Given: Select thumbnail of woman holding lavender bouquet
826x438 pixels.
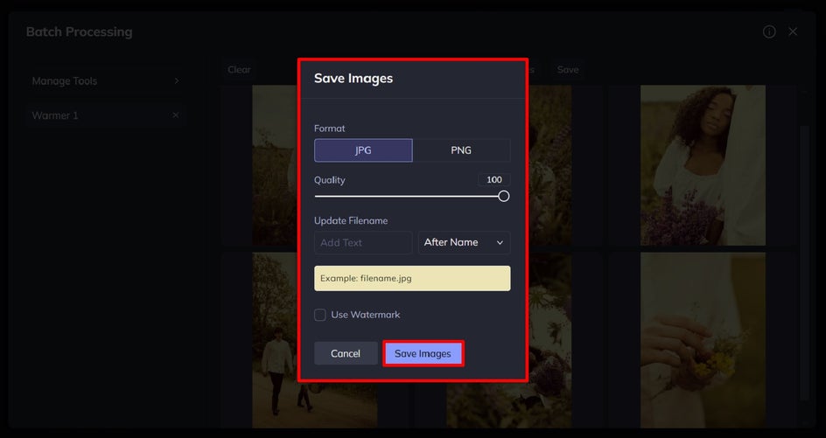Looking at the screenshot, I should 703,165.
